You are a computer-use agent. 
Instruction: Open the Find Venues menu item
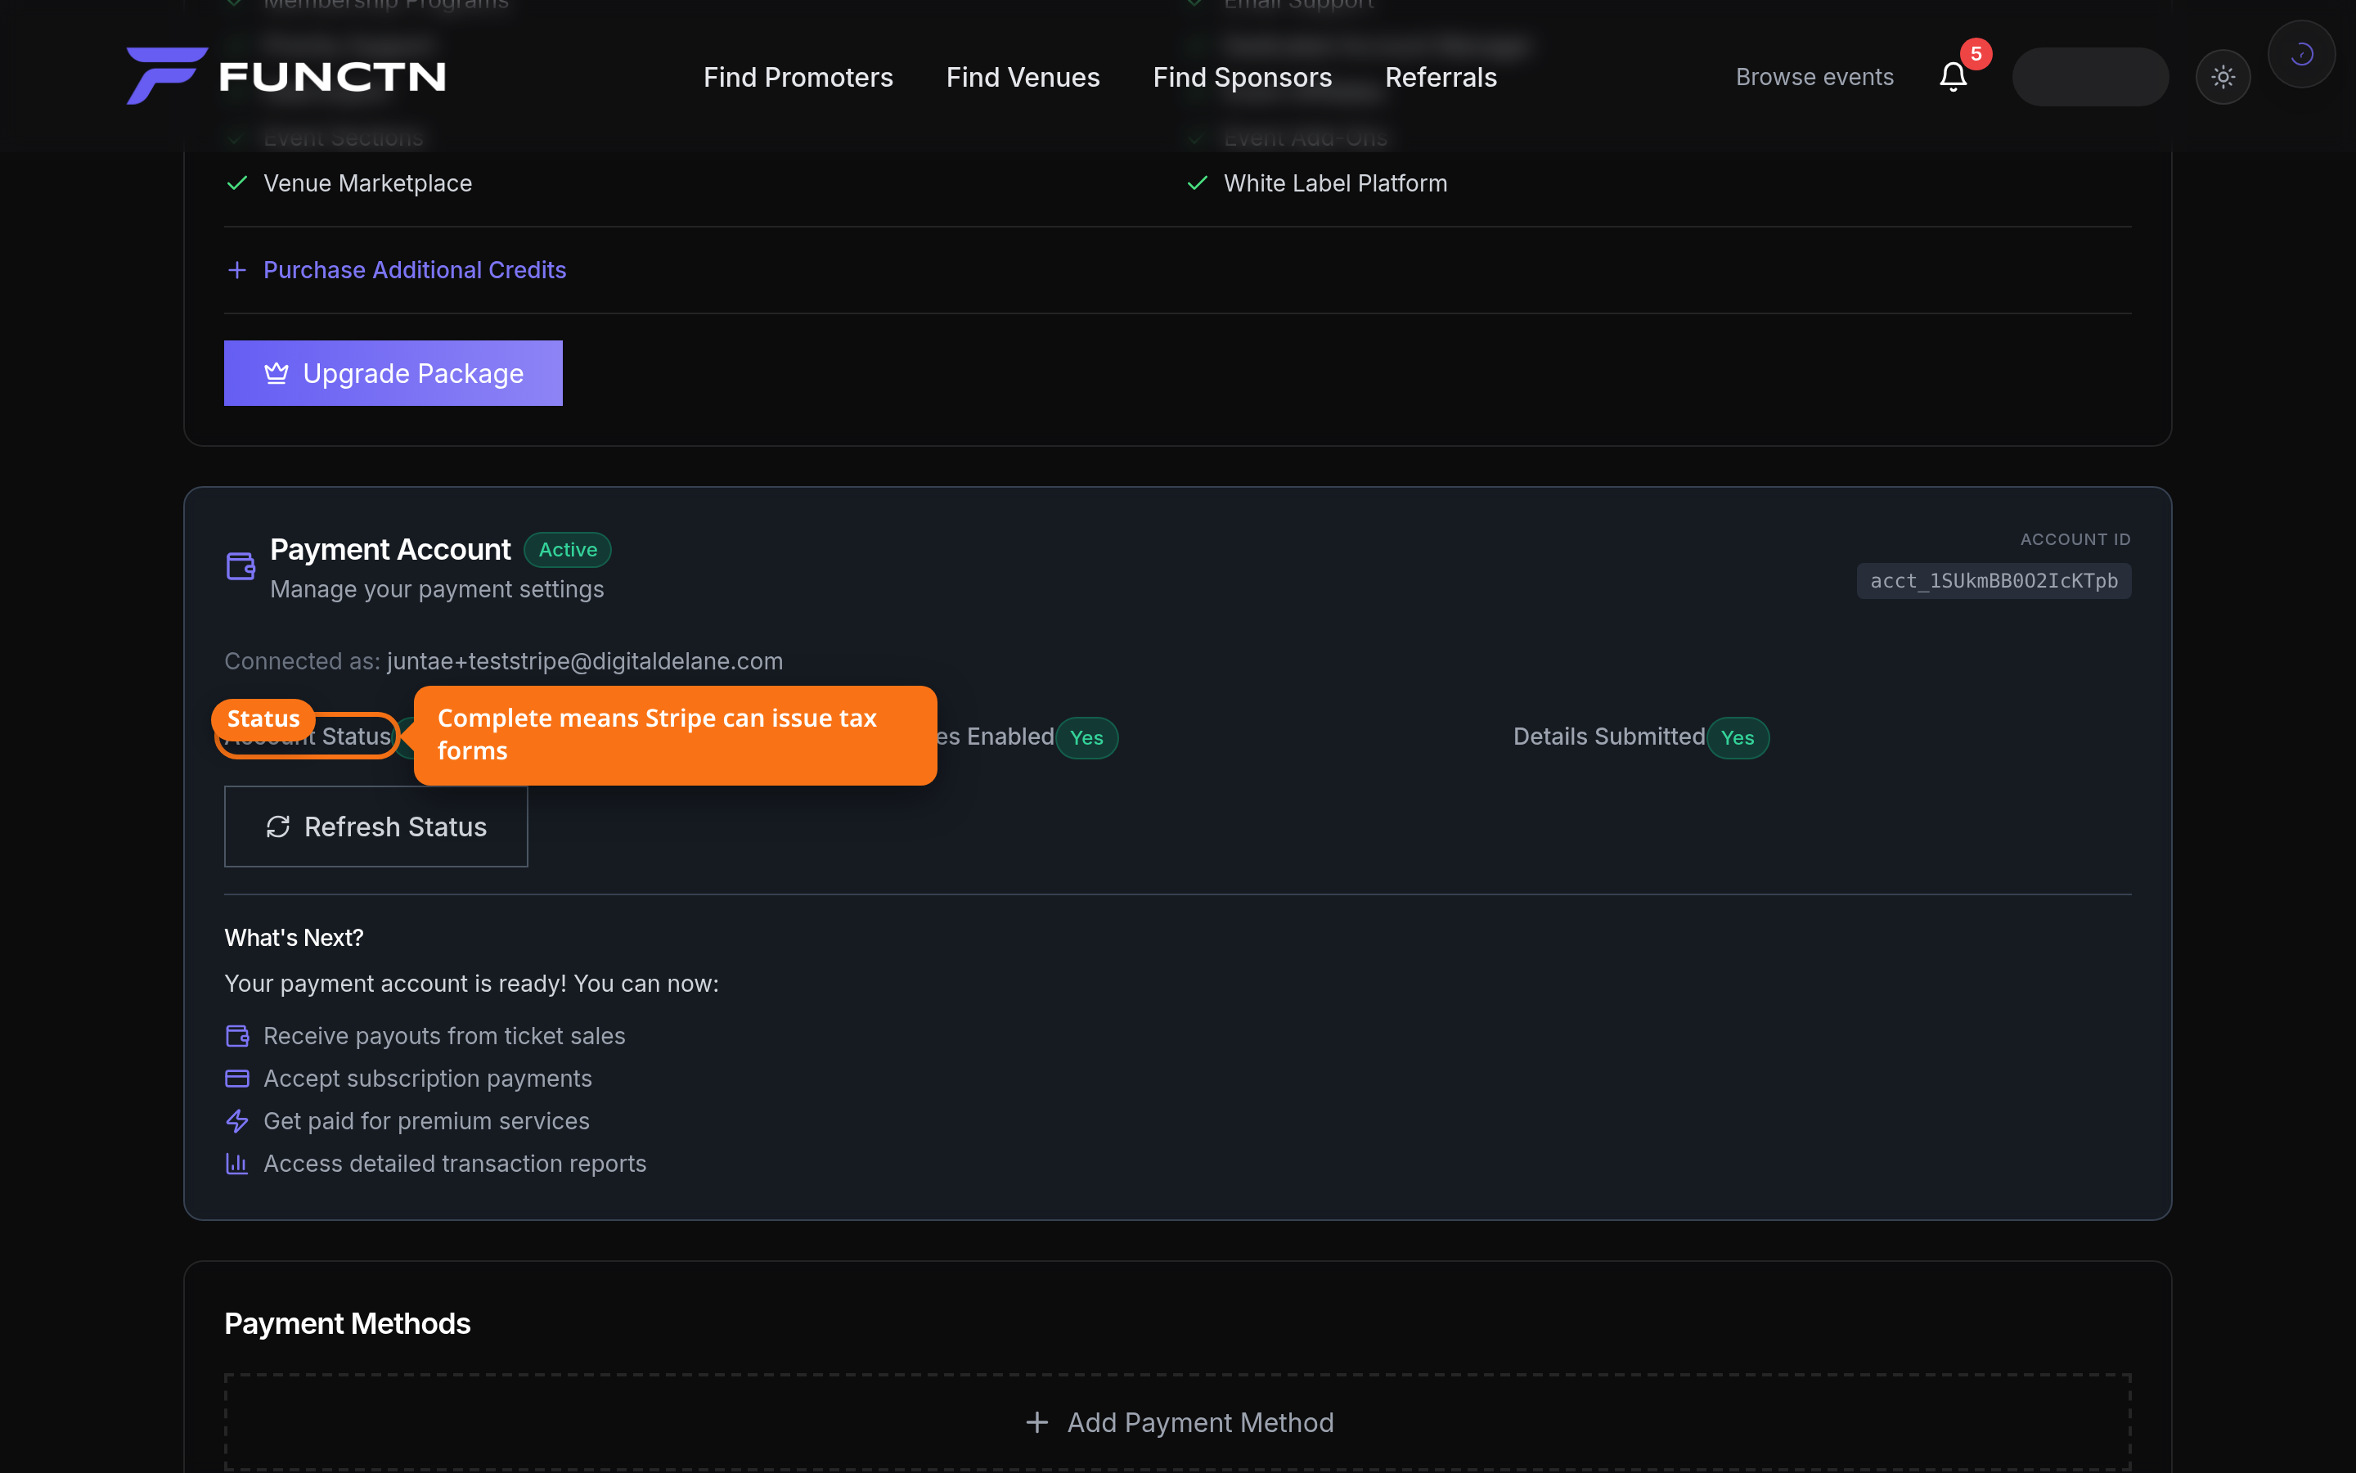point(1023,77)
